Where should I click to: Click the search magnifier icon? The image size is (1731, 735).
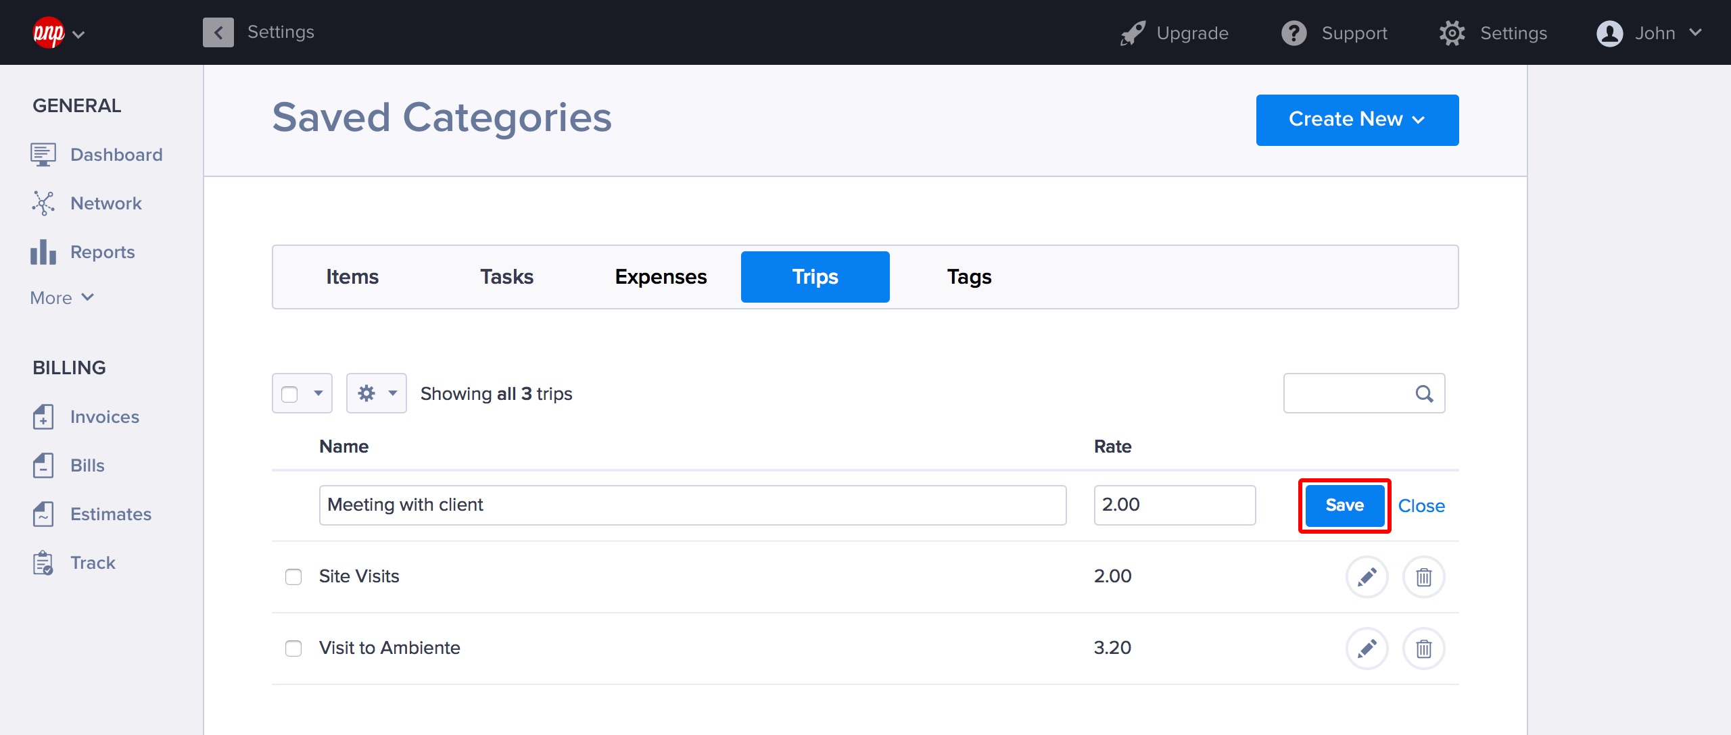click(x=1424, y=394)
